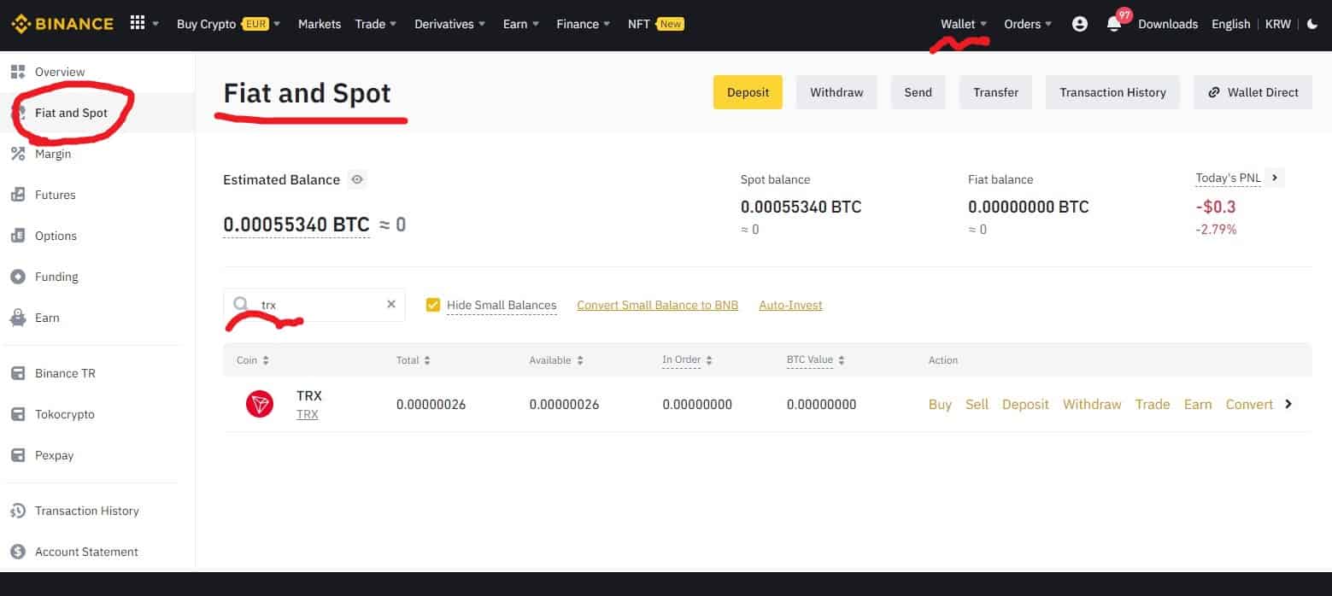Uncheck Hide Small Balances checkbox
This screenshot has width=1332, height=596.
(433, 305)
